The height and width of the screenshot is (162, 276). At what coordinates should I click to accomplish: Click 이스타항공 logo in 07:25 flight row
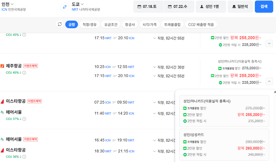pyautogui.click(x=2, y=102)
